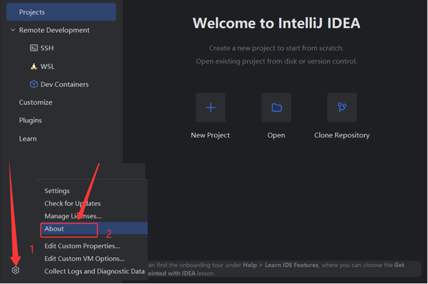Select the WSL label
Image resolution: width=428 pixels, height=284 pixels.
pos(47,66)
